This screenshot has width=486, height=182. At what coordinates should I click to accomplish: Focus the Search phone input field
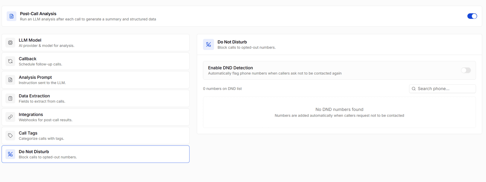click(x=442, y=89)
